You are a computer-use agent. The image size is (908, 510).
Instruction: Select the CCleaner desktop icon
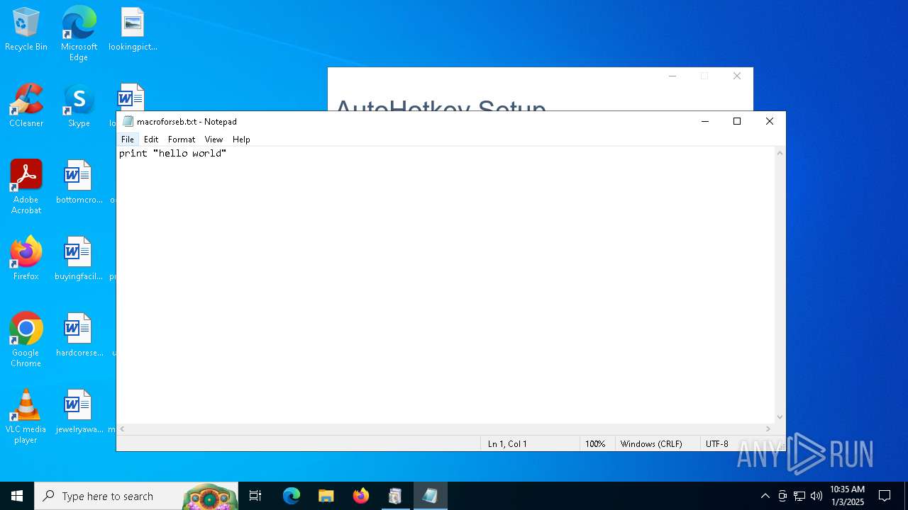click(26, 106)
